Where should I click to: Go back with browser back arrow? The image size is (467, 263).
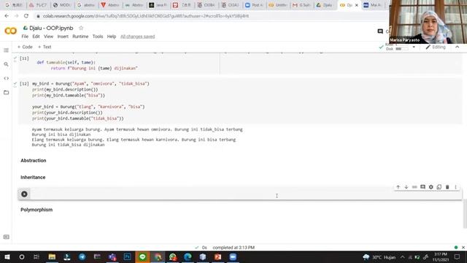pos(7,16)
